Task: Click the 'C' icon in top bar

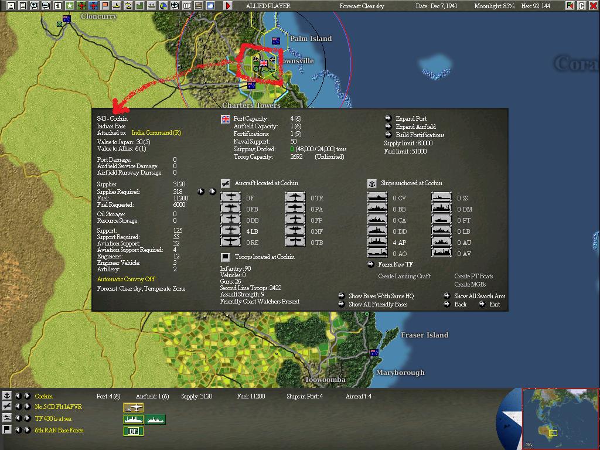Action: [582, 6]
